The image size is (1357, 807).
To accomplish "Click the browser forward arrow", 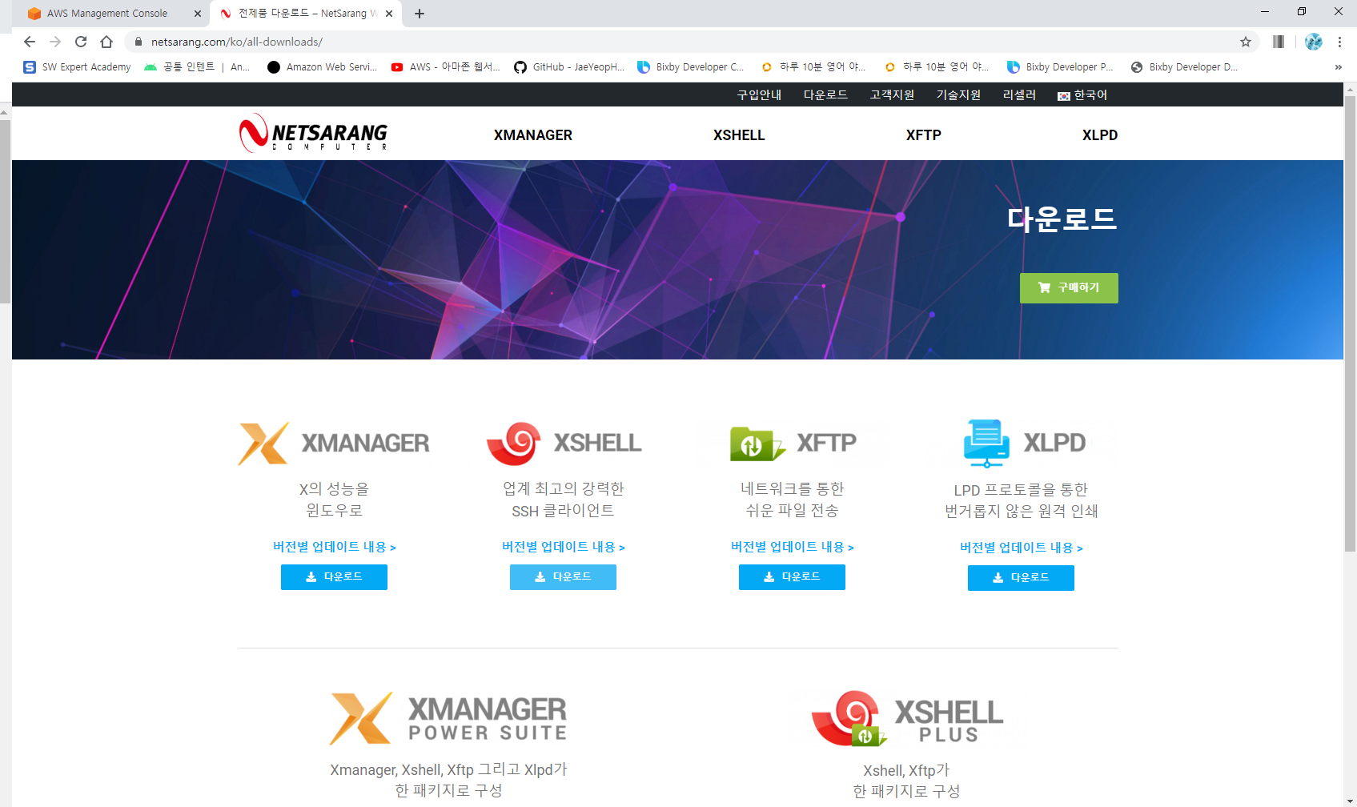I will [55, 42].
